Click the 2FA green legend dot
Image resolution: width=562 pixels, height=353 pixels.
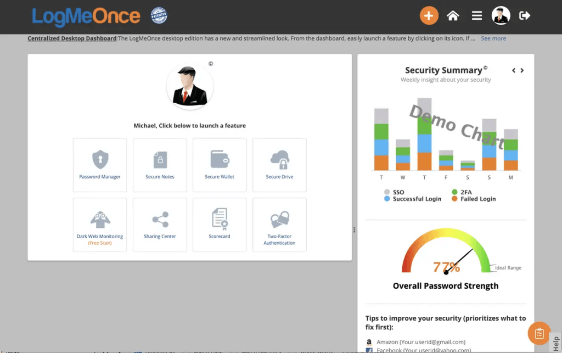point(454,192)
